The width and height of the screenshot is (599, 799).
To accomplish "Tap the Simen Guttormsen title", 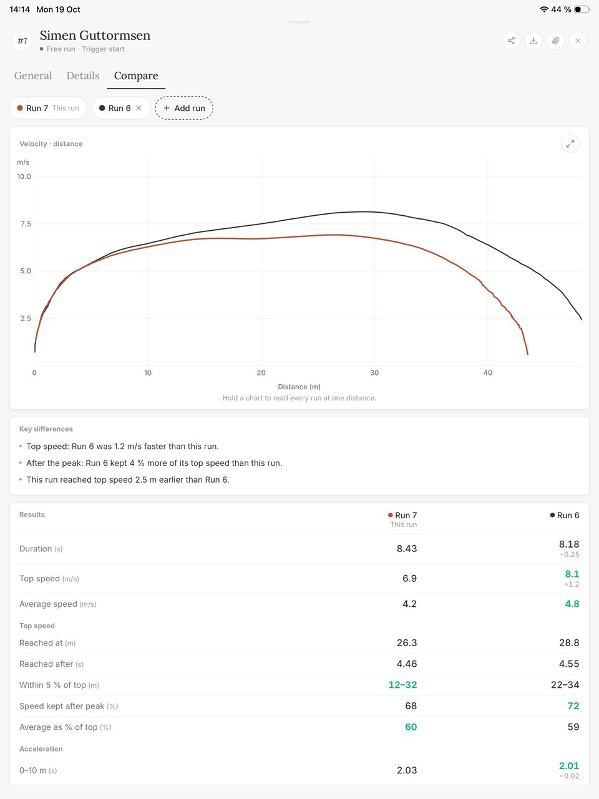I will click(x=95, y=36).
